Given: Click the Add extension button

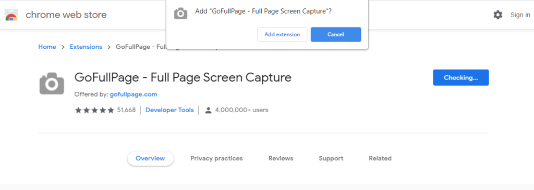Looking at the screenshot, I should [282, 35].
